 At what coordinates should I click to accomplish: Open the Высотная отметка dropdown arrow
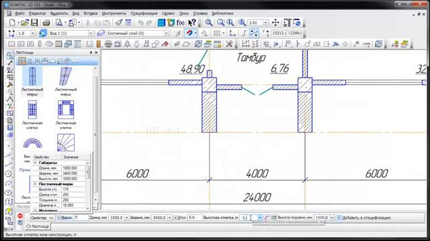(x=260, y=218)
